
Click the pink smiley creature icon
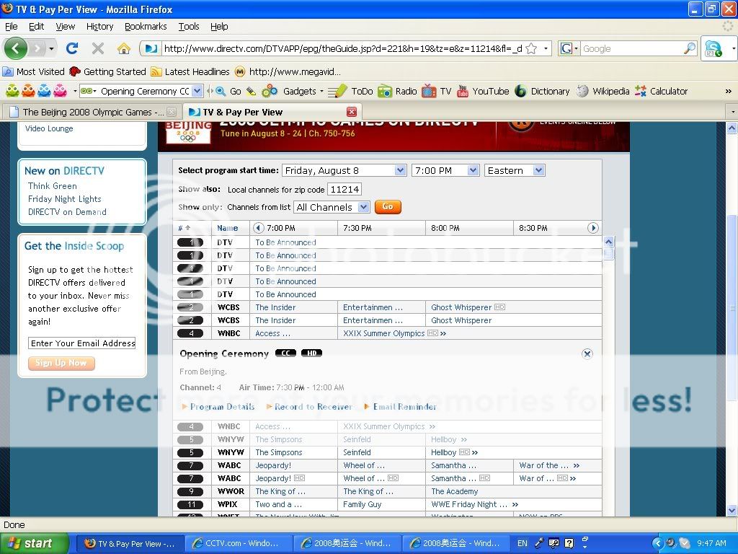[x=61, y=90]
